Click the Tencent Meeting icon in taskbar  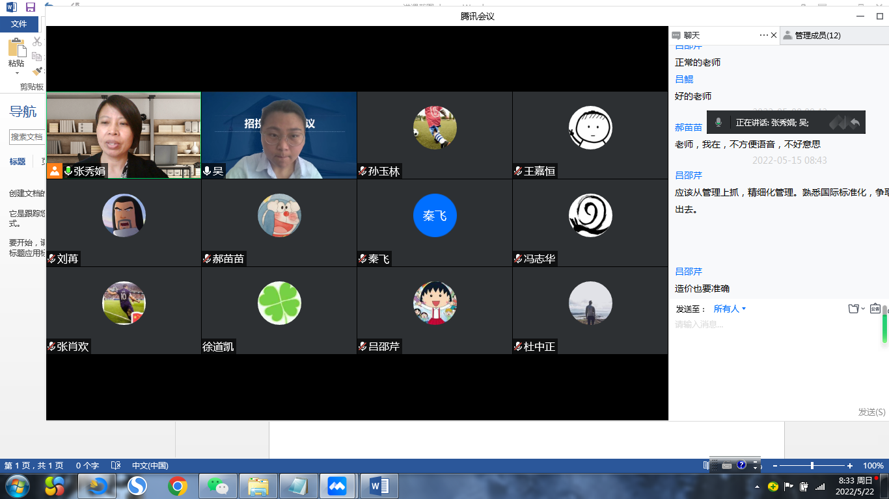(337, 486)
